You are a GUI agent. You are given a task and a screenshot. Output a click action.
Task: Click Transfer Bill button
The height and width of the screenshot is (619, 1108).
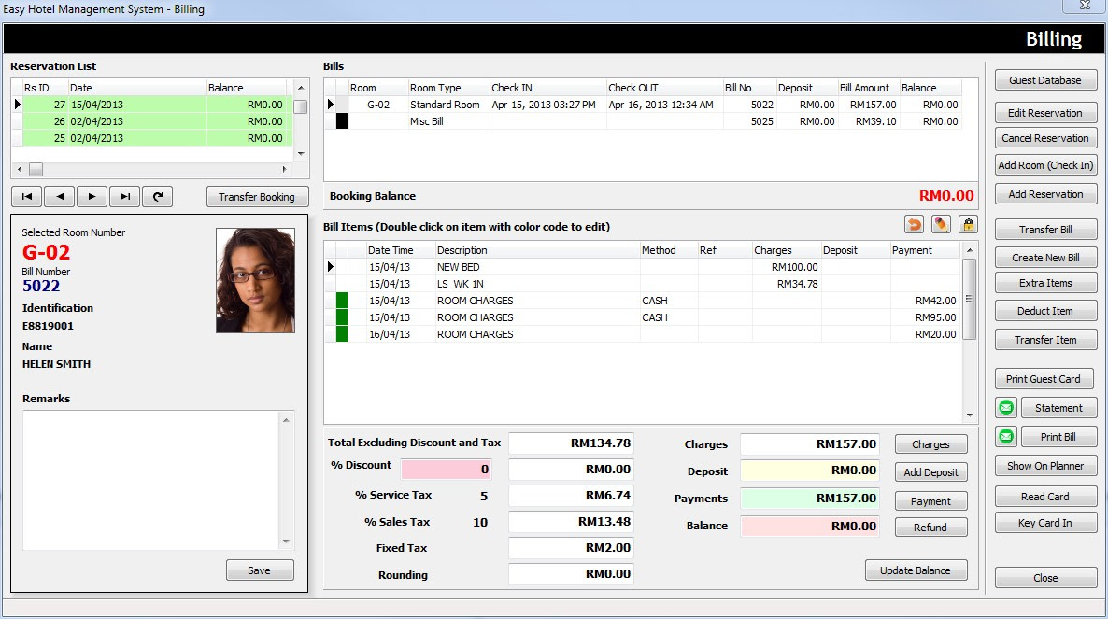1045,230
